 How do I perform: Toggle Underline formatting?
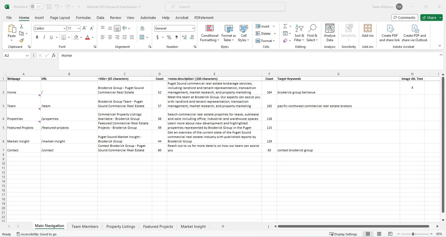(51, 37)
